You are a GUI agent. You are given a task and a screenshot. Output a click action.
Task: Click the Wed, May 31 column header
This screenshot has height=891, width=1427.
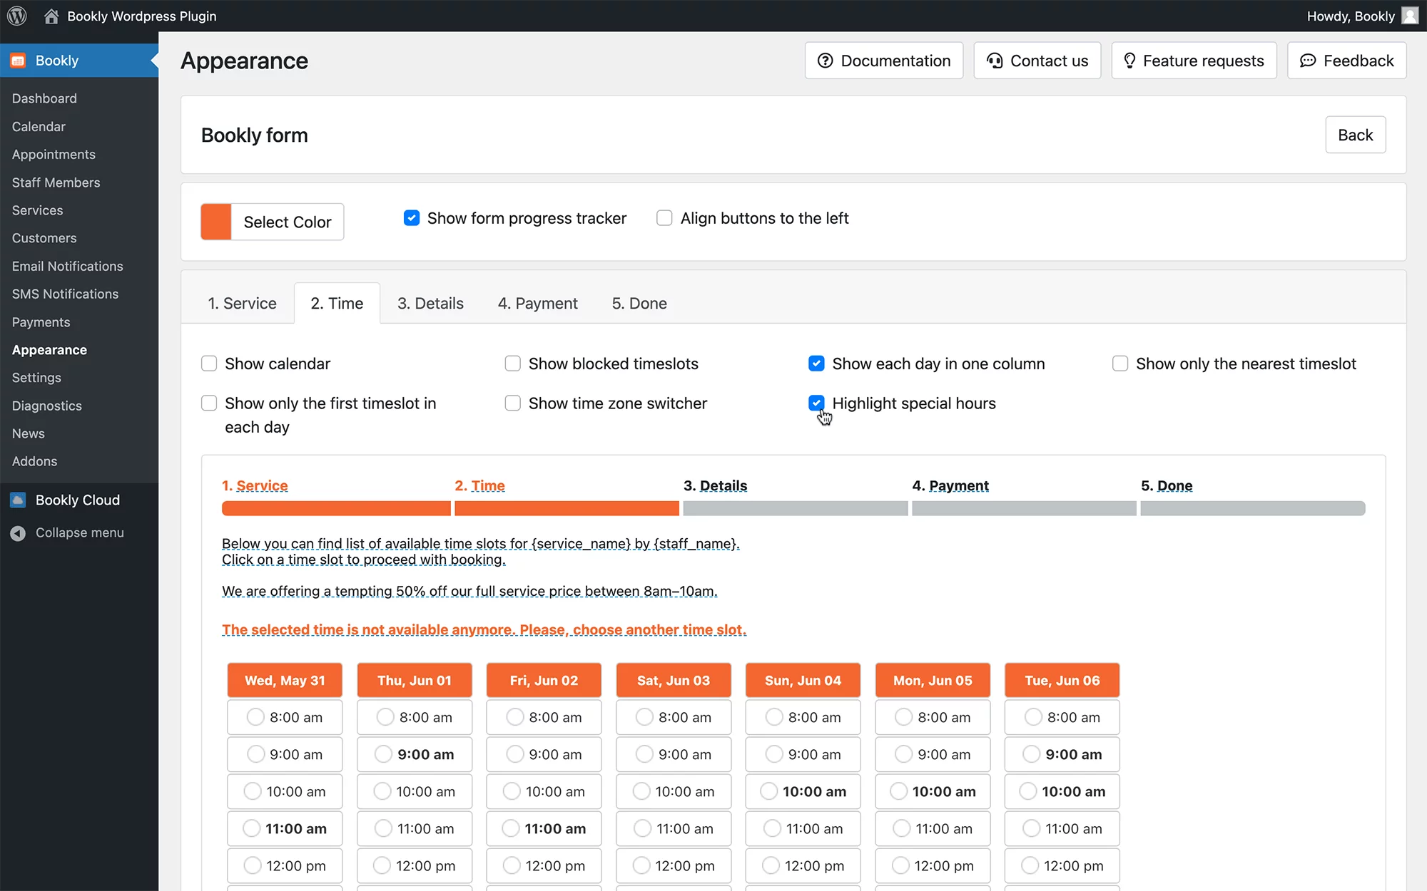point(285,680)
